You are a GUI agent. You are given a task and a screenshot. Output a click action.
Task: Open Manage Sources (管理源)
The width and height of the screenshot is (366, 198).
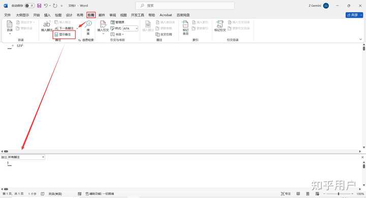tap(117, 22)
